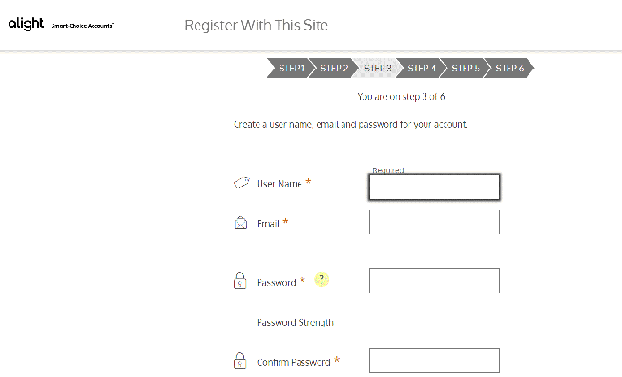
Task: Select the Step 4 arrow
Action: [x=420, y=69]
